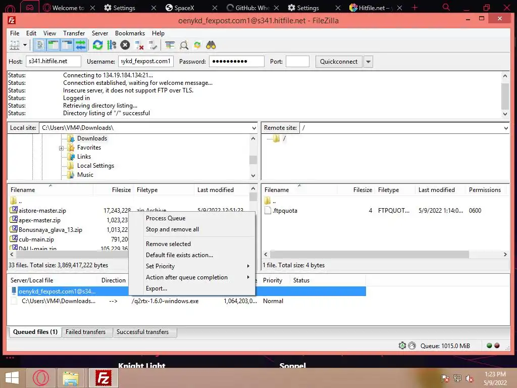
Task: Open Local site path dropdown
Action: (254, 128)
